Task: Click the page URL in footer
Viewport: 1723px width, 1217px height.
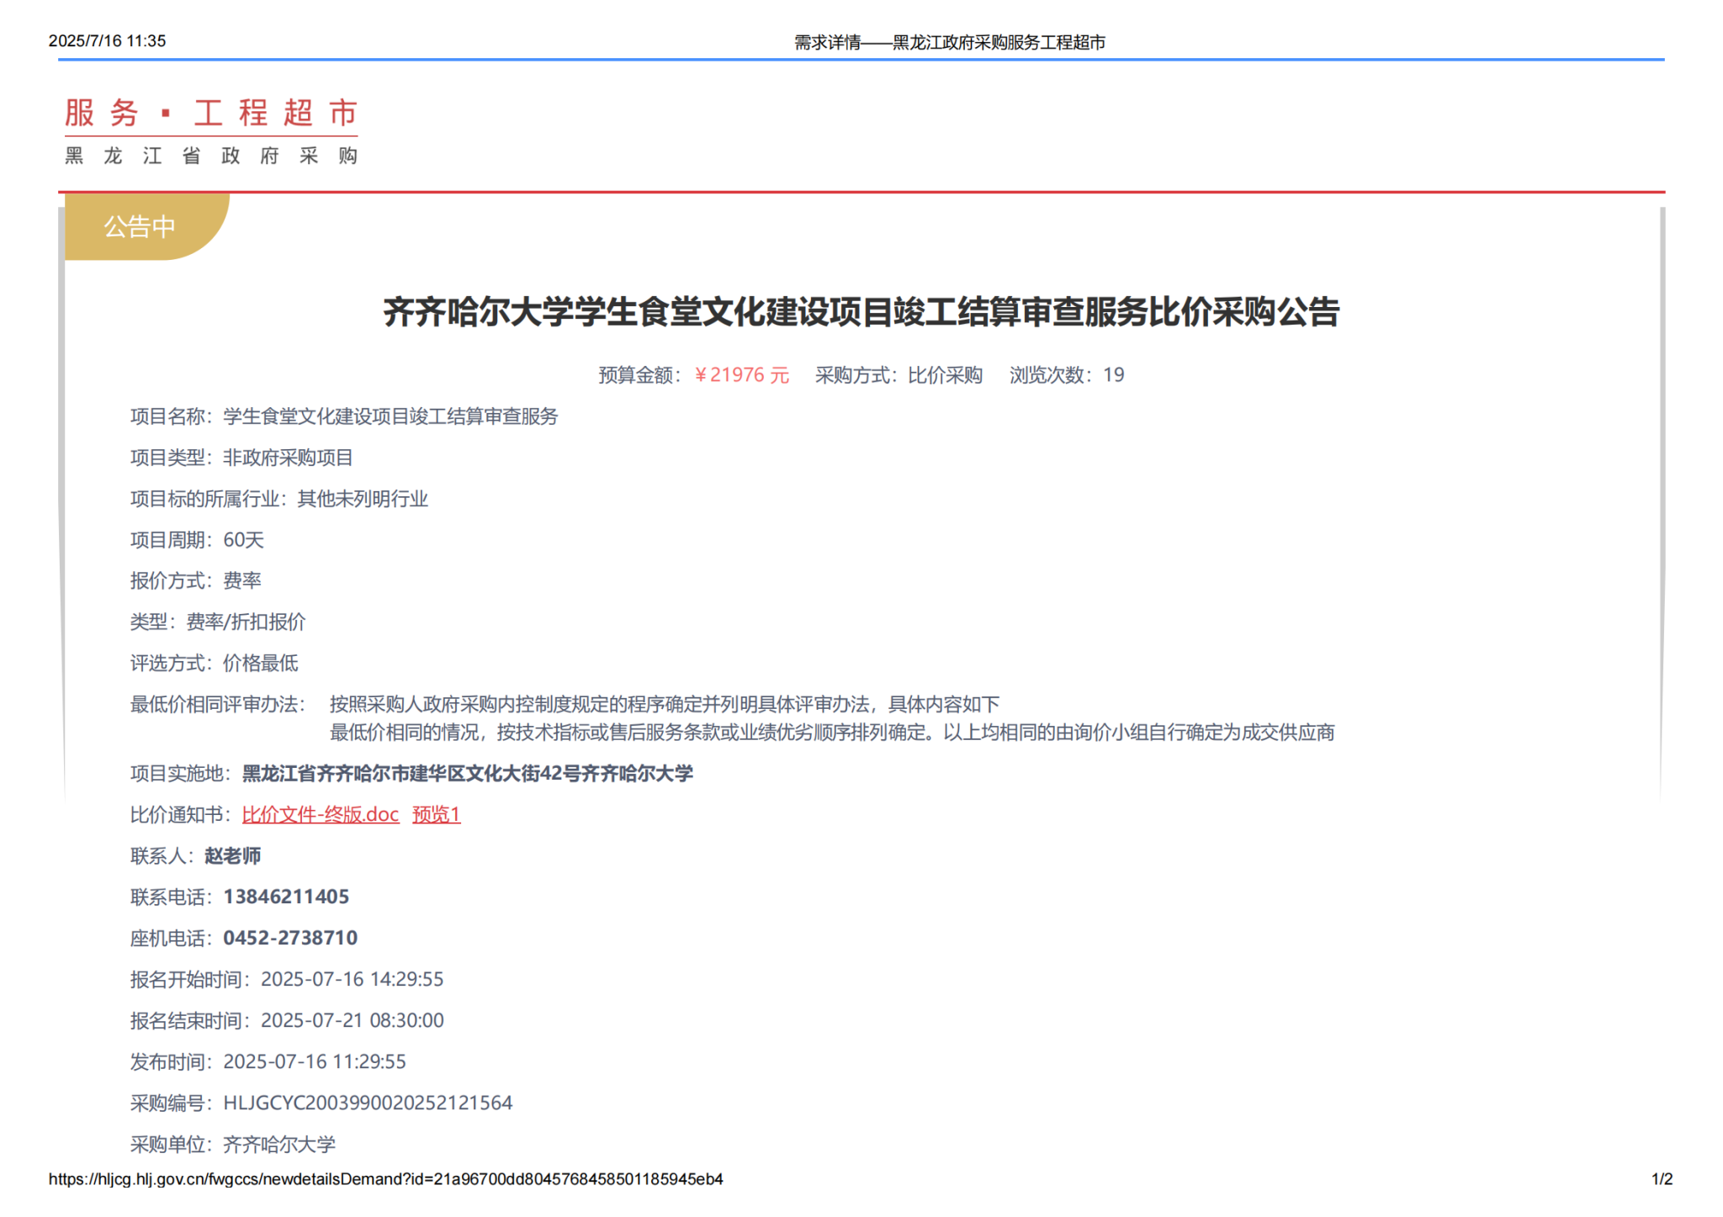Action: coord(385,1179)
